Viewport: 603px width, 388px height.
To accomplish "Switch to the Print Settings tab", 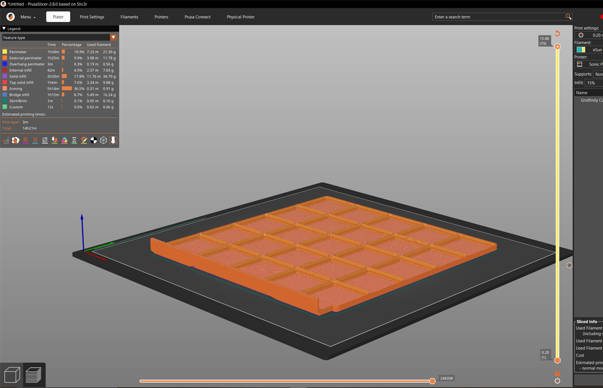I will (92, 17).
